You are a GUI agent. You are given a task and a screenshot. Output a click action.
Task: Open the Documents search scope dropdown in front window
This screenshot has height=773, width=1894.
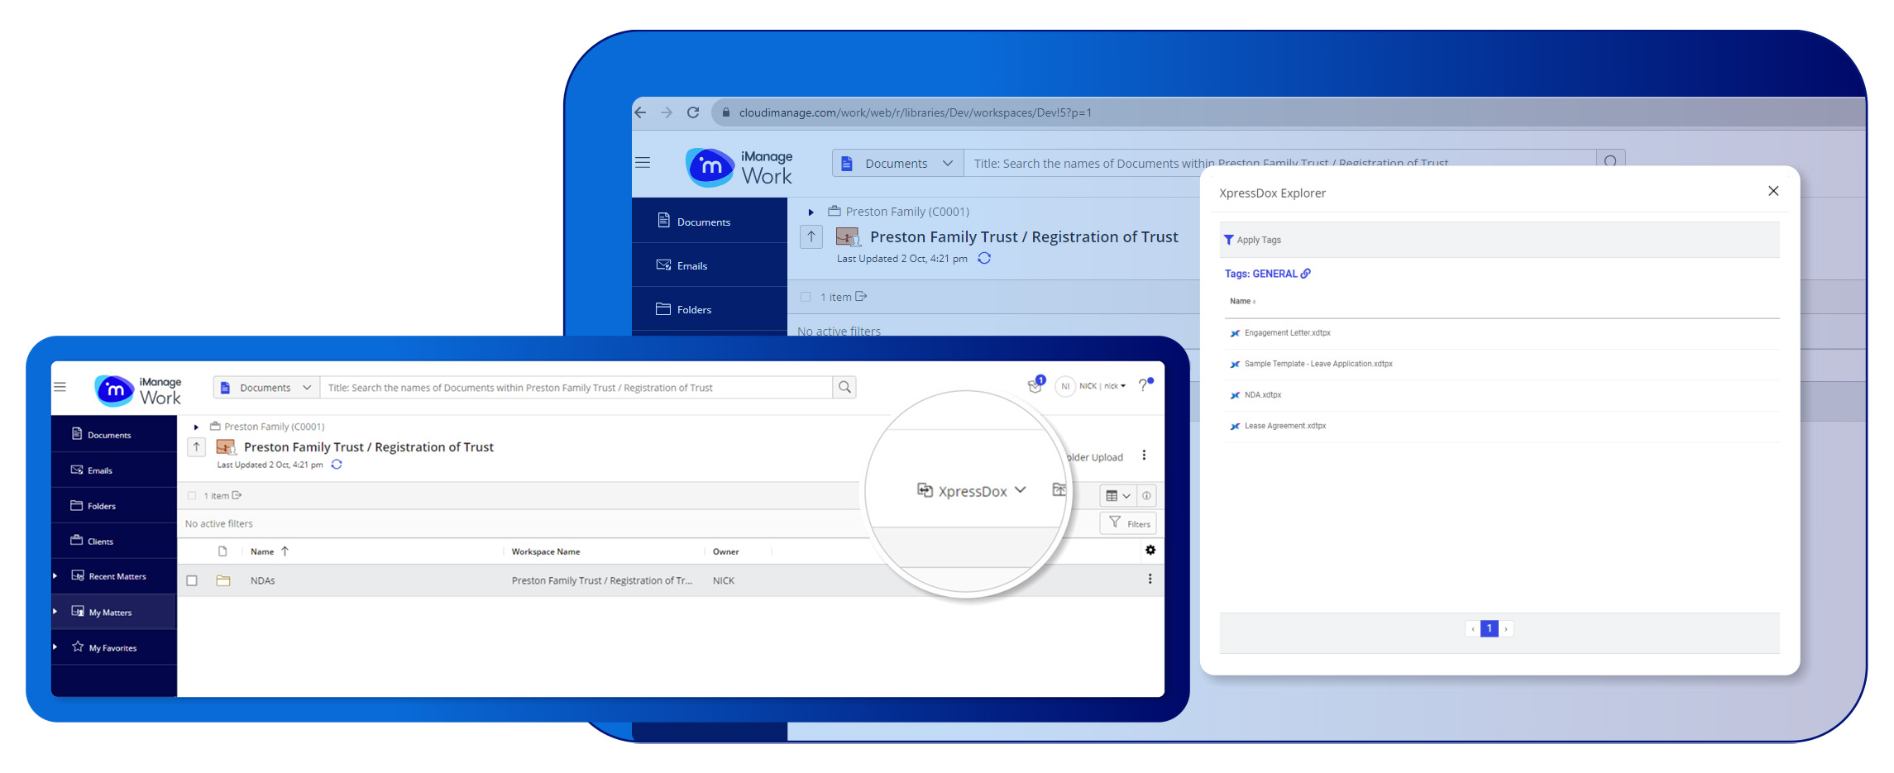tap(265, 387)
